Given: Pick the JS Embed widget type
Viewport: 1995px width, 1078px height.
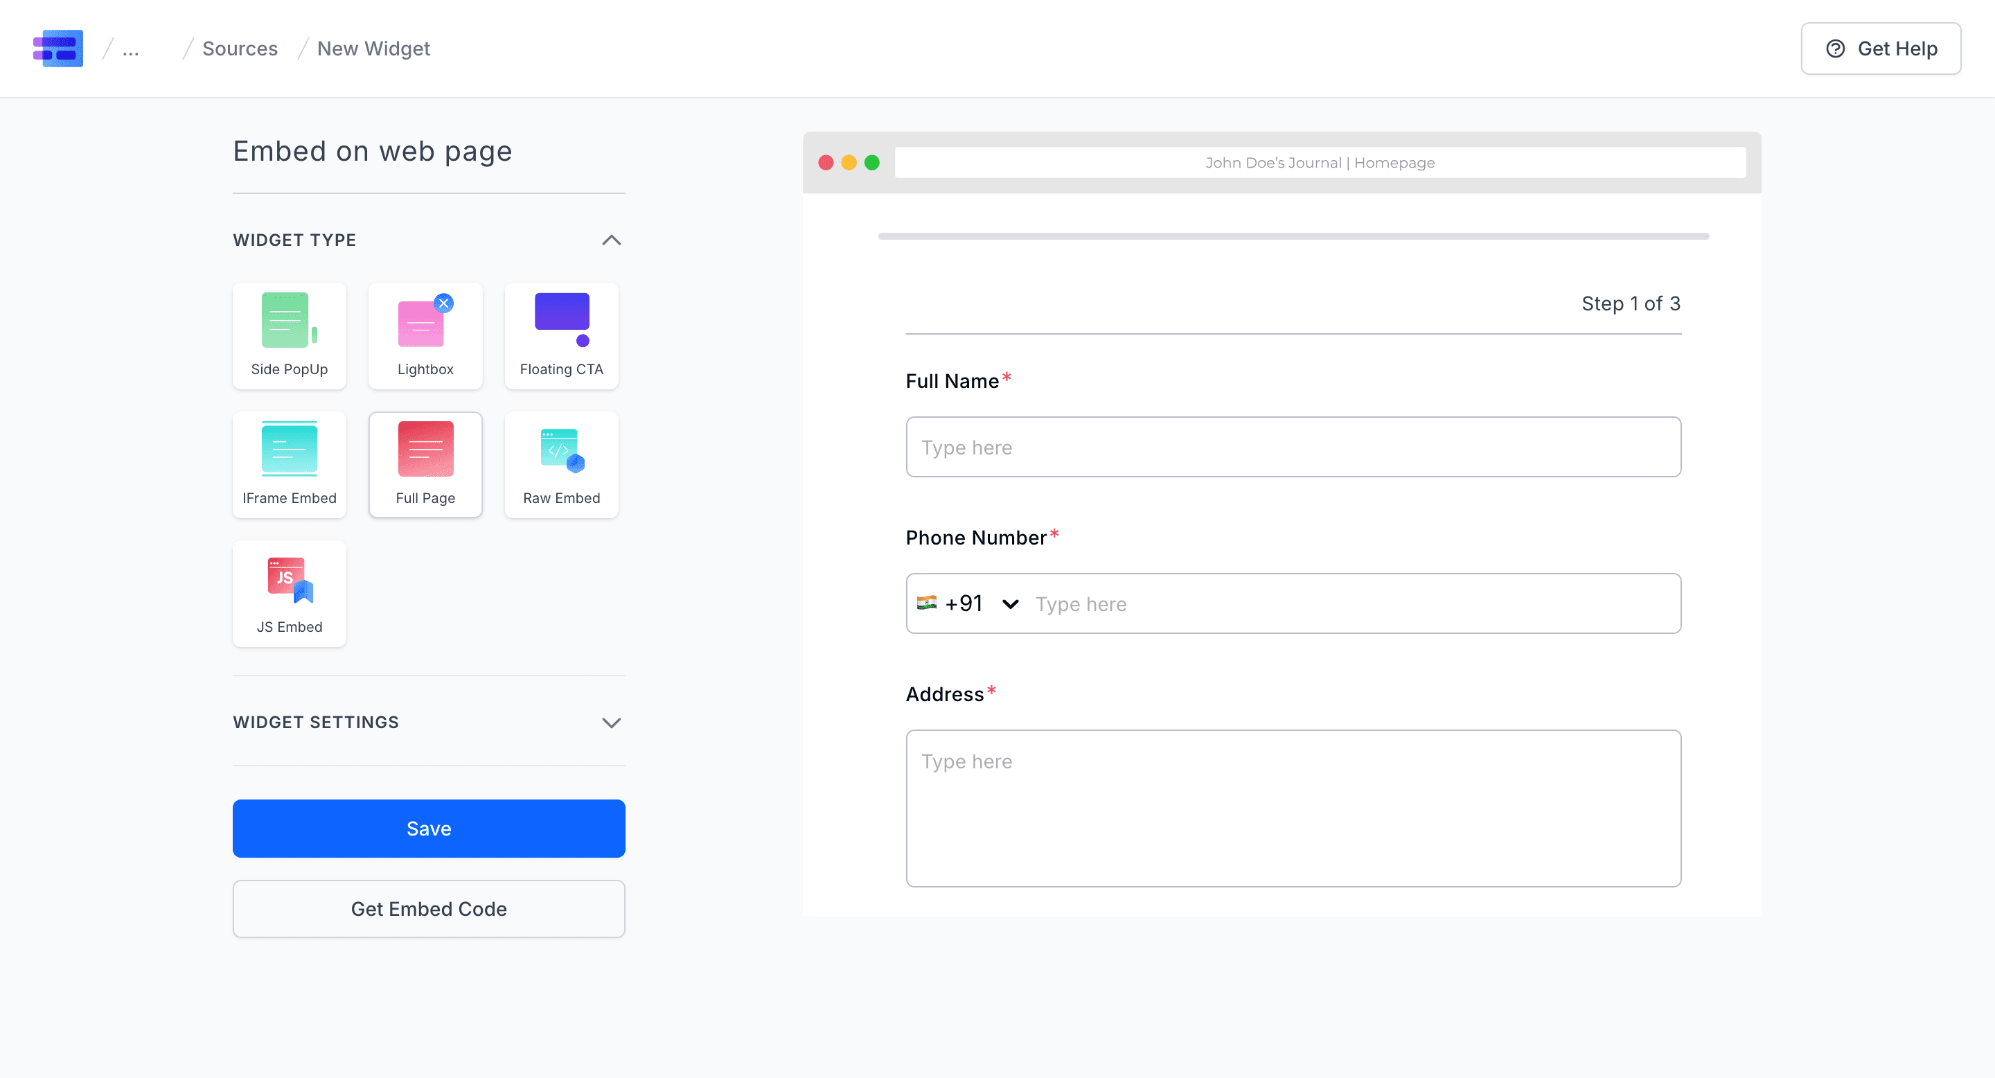Looking at the screenshot, I should click(290, 594).
